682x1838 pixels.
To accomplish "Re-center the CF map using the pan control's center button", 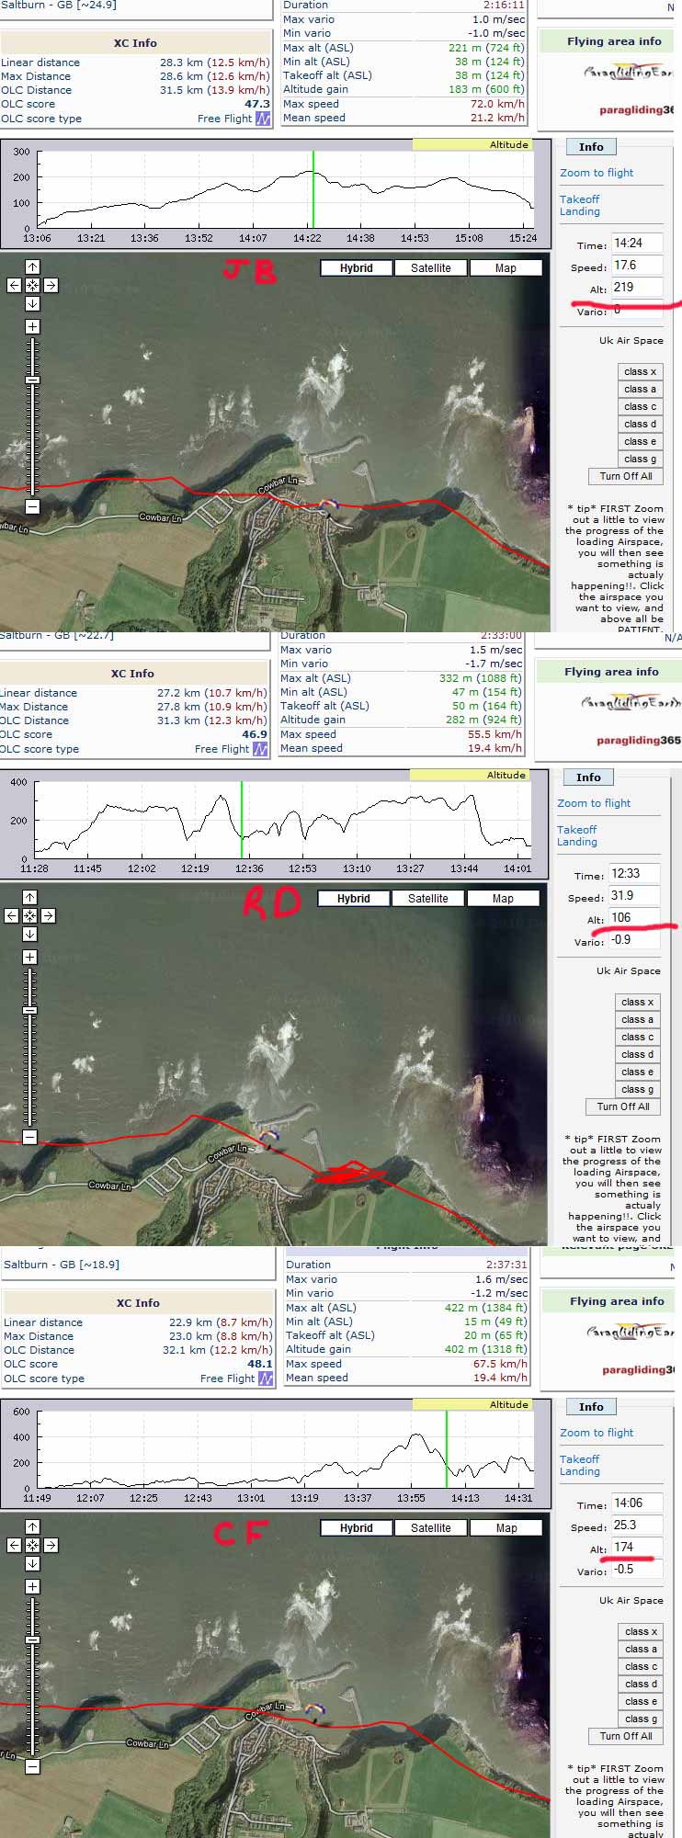I will tap(32, 1546).
